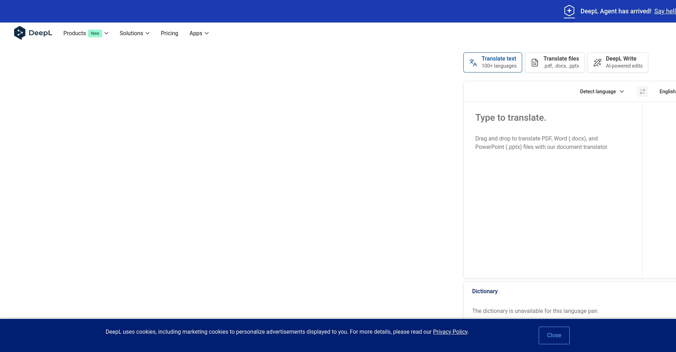Screen dimensions: 676x352
Task: Open the Products menu label
Action: (74, 33)
